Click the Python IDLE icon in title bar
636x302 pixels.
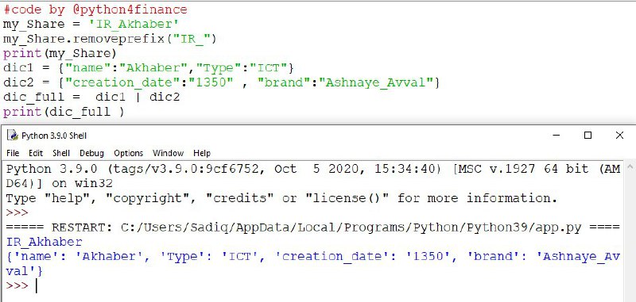pos(14,136)
